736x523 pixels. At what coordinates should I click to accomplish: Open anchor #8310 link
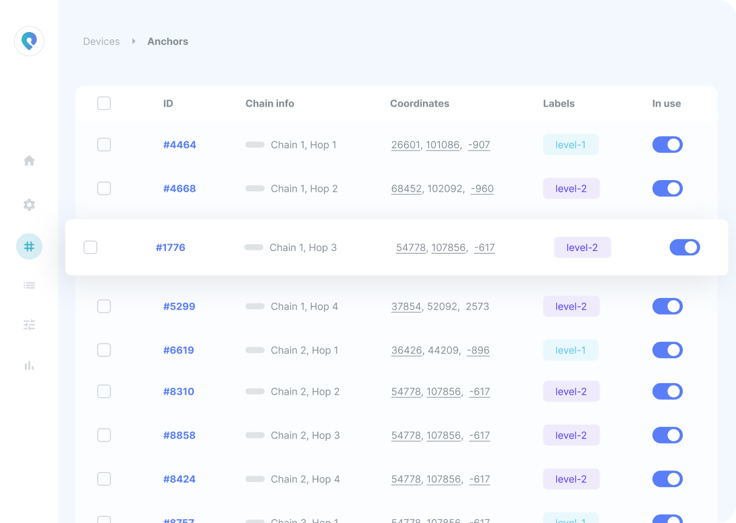[x=178, y=391]
